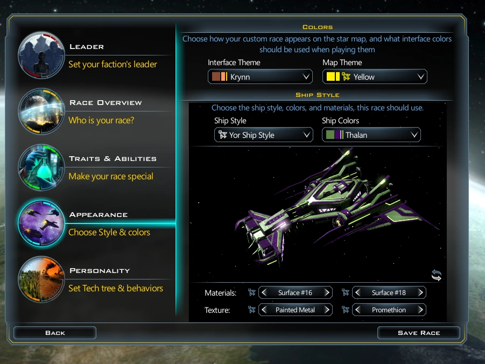The height and width of the screenshot is (364, 485).
Task: Select previous material before Surface #18
Action: click(x=357, y=292)
